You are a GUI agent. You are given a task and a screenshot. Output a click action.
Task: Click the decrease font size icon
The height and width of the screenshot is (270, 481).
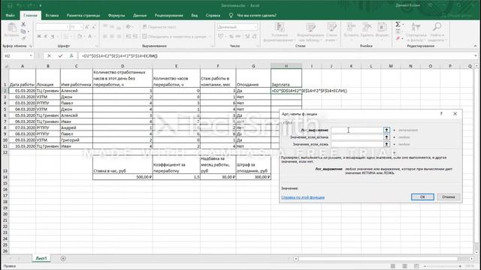(x=94, y=27)
